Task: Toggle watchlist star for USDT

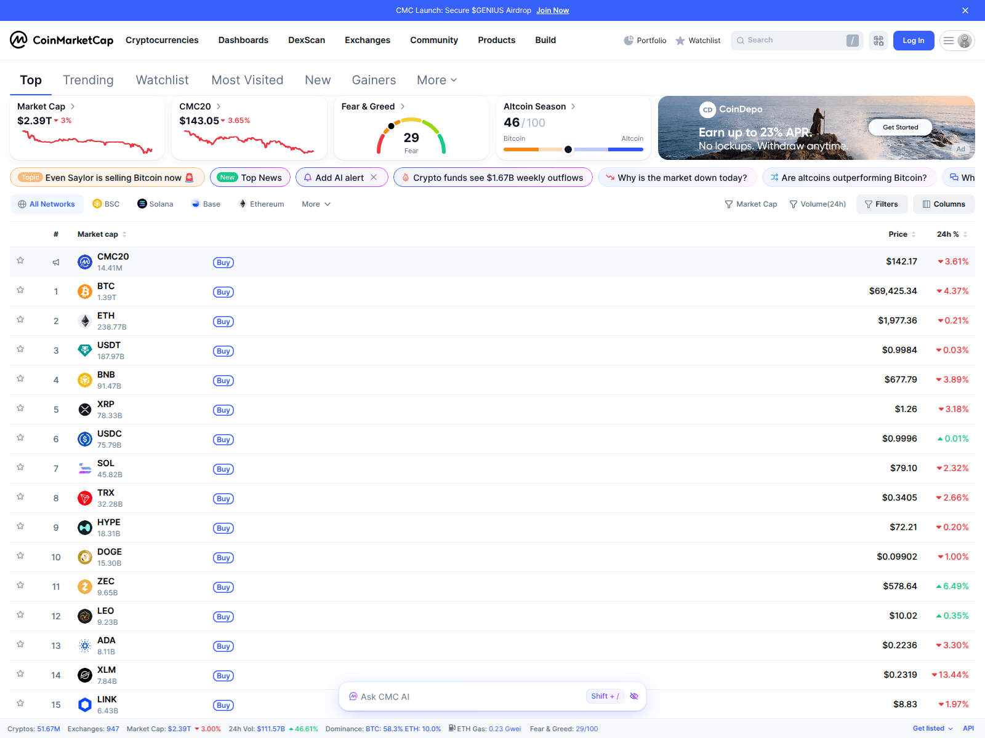Action: 20,349
